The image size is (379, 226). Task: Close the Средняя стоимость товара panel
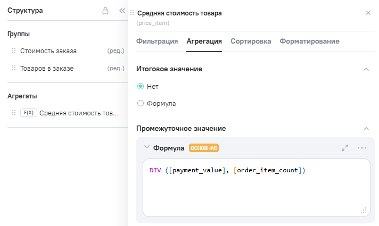pos(368,13)
